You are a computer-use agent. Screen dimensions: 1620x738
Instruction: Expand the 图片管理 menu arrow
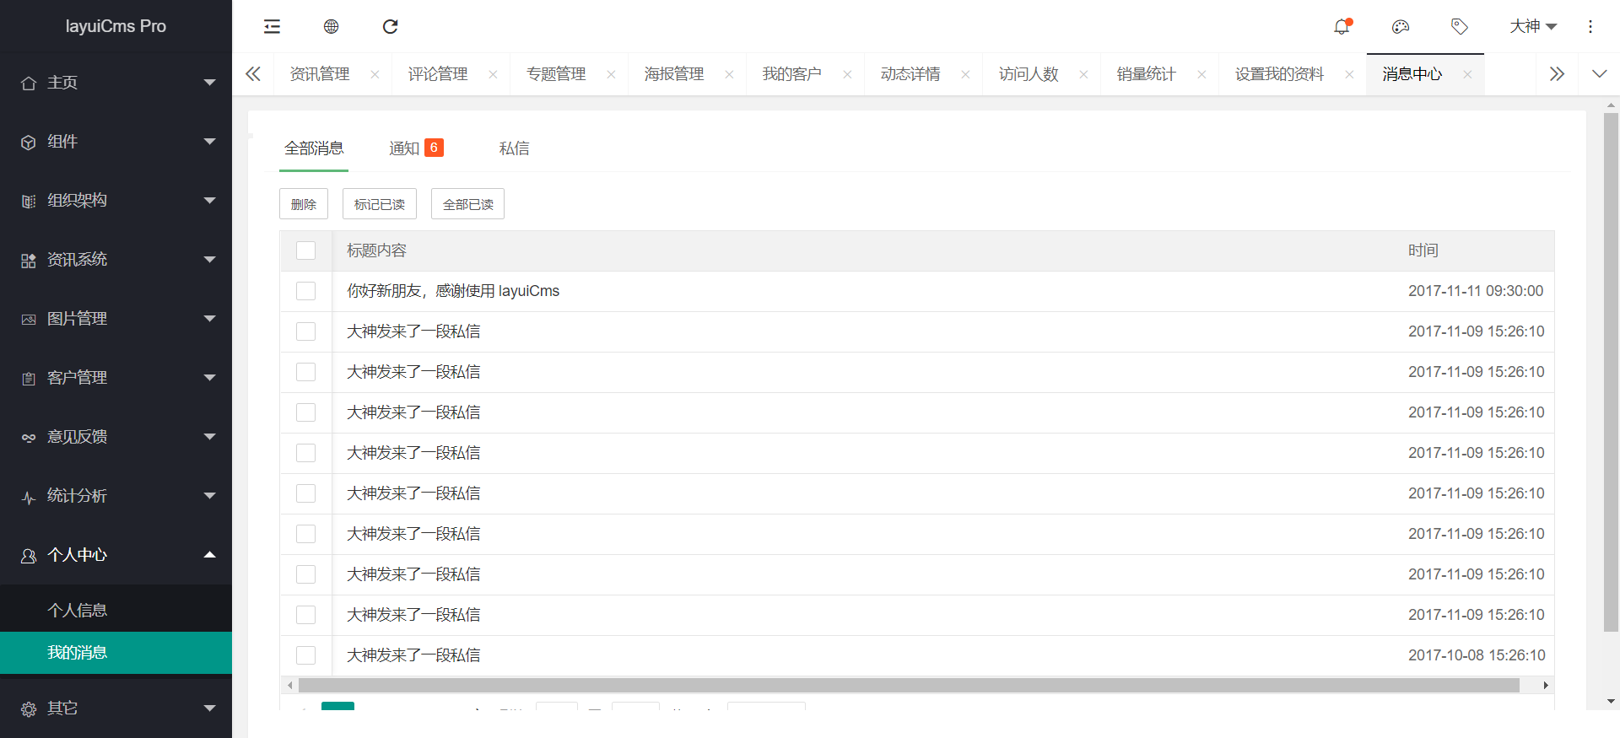point(210,319)
